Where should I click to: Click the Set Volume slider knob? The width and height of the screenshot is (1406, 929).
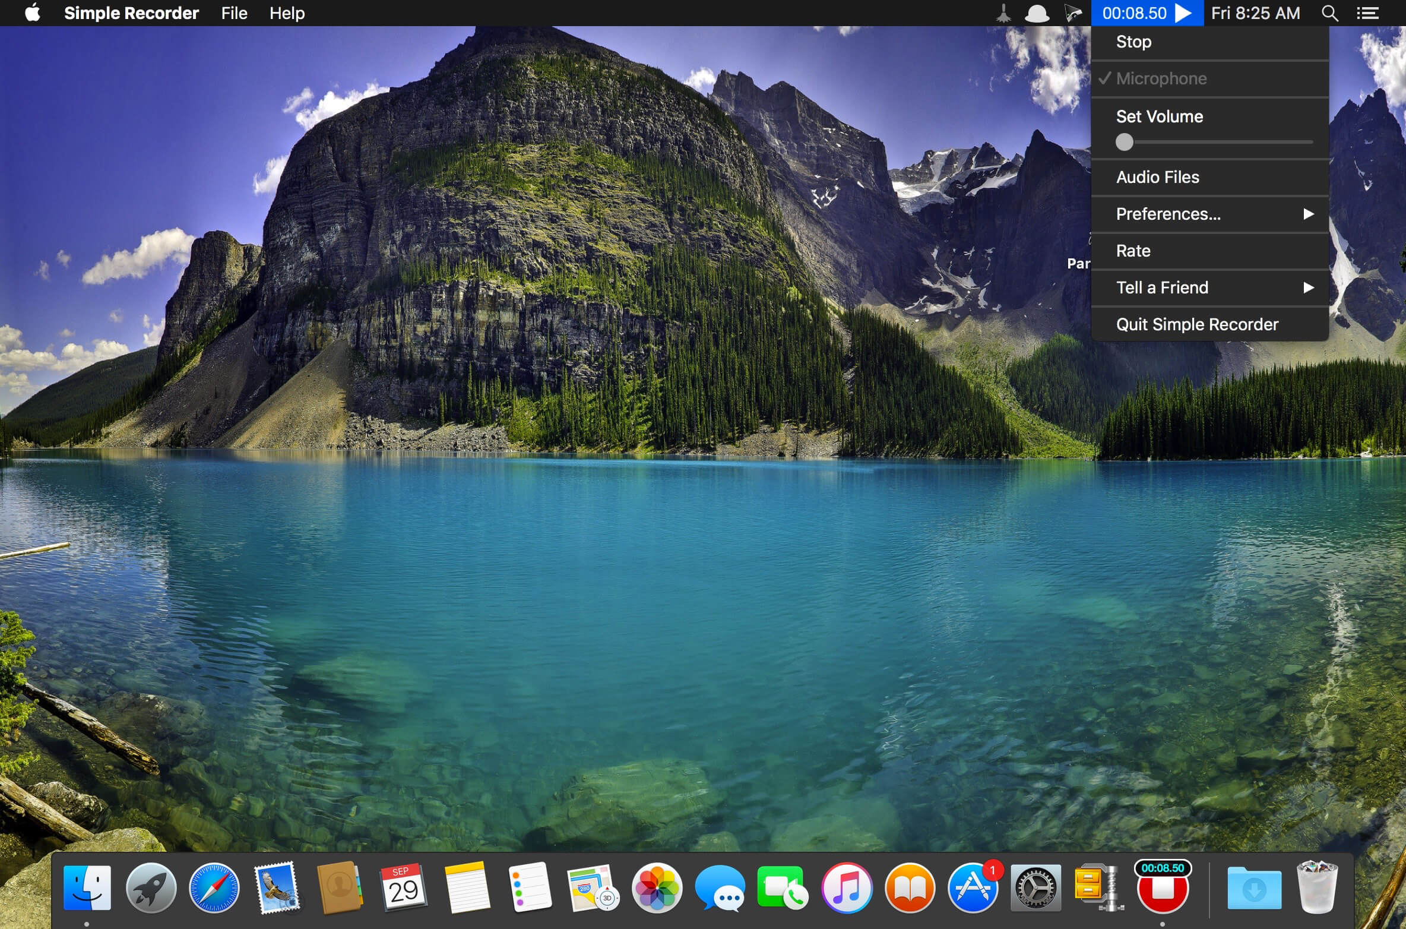point(1124,142)
